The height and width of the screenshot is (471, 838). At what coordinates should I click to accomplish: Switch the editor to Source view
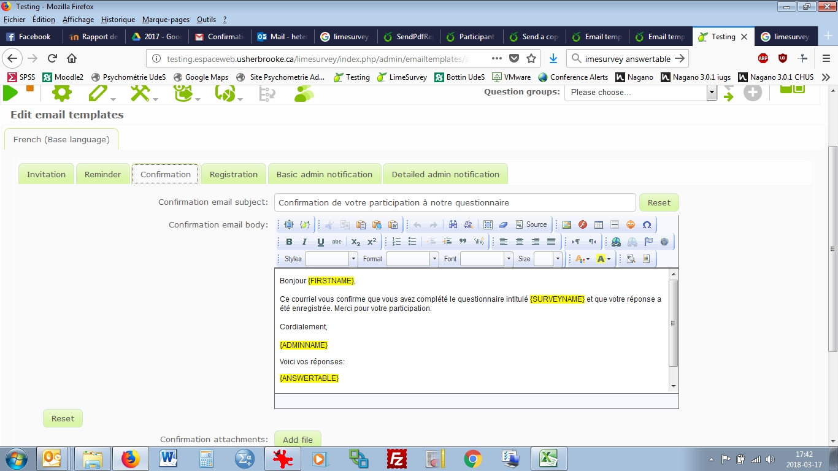[x=531, y=225]
